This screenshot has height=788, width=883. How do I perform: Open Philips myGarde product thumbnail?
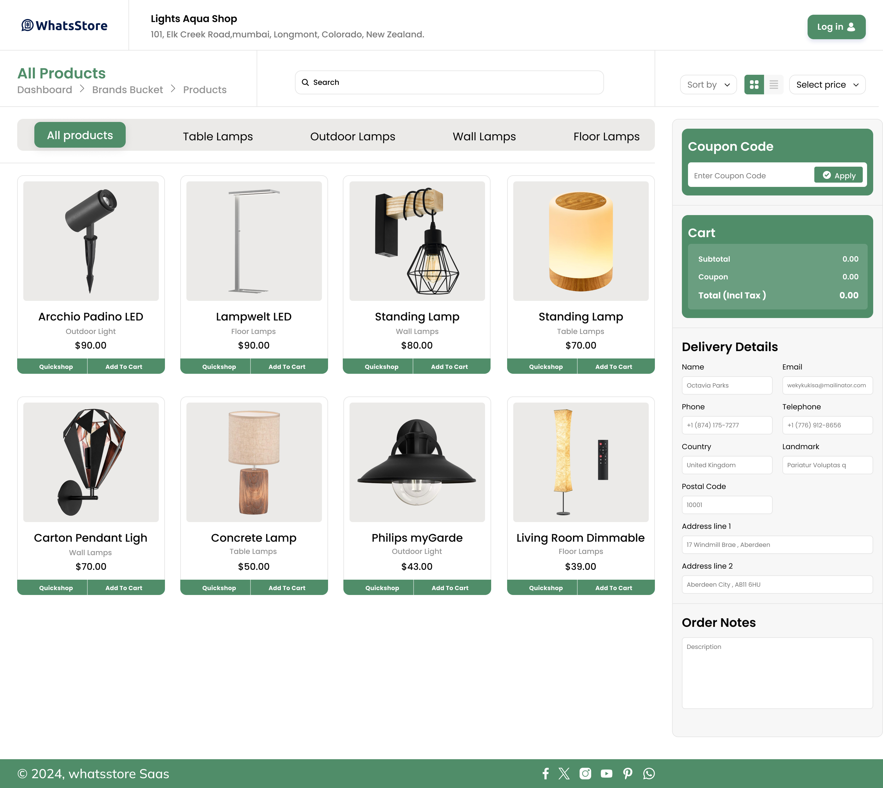pos(417,462)
